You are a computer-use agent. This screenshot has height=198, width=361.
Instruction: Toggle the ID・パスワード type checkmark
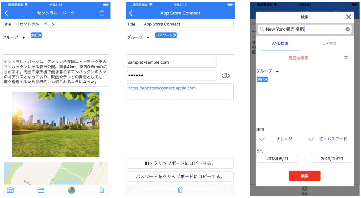tap(311, 139)
